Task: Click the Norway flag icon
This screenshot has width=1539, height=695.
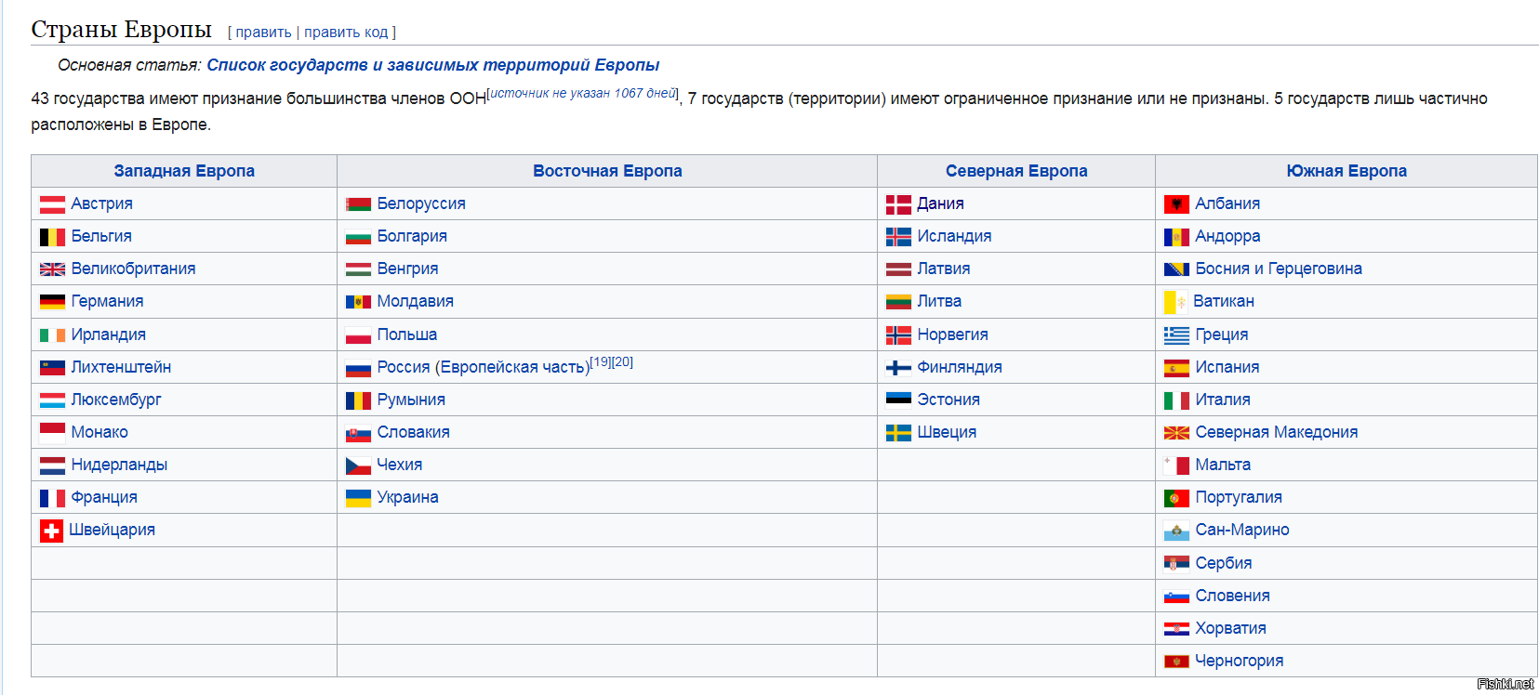Action: click(x=898, y=335)
